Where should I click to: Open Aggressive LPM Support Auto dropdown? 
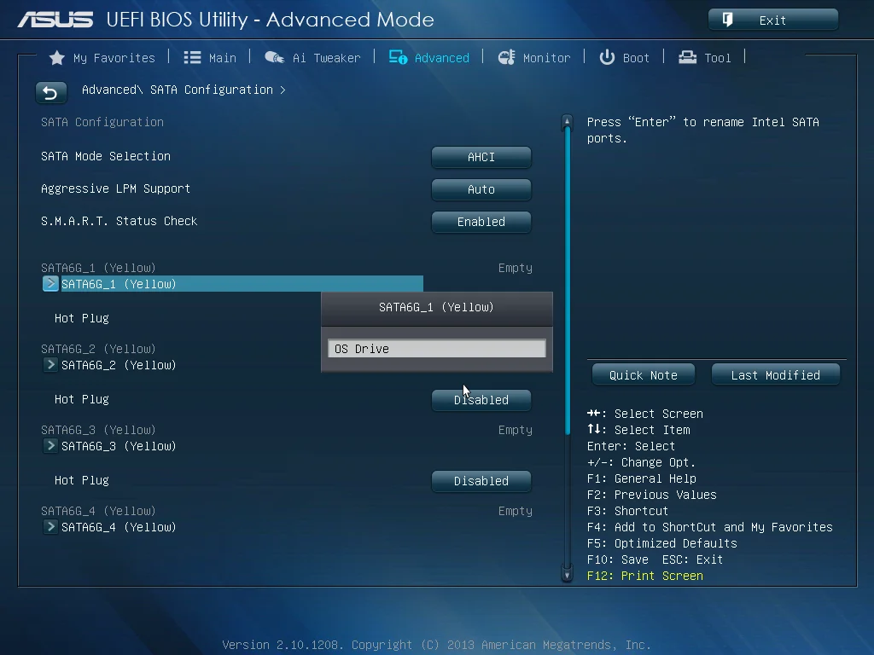(x=481, y=189)
